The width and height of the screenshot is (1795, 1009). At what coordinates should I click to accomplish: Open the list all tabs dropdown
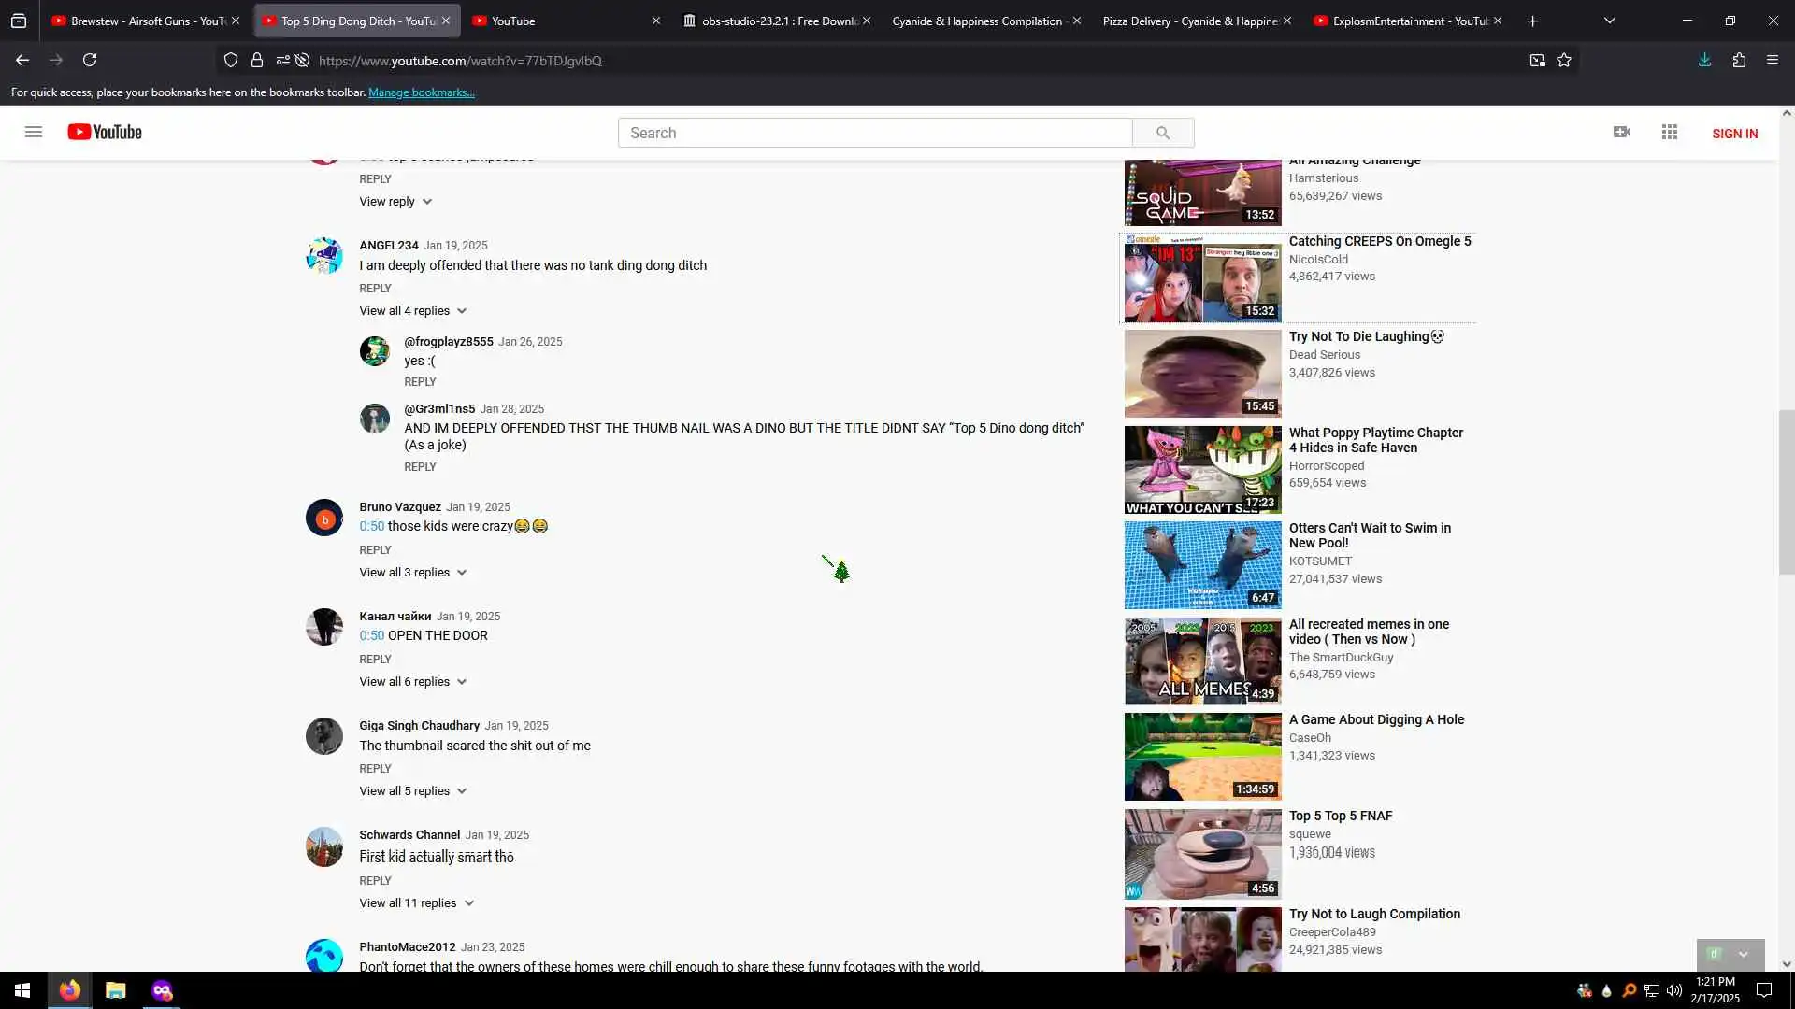click(x=1609, y=21)
